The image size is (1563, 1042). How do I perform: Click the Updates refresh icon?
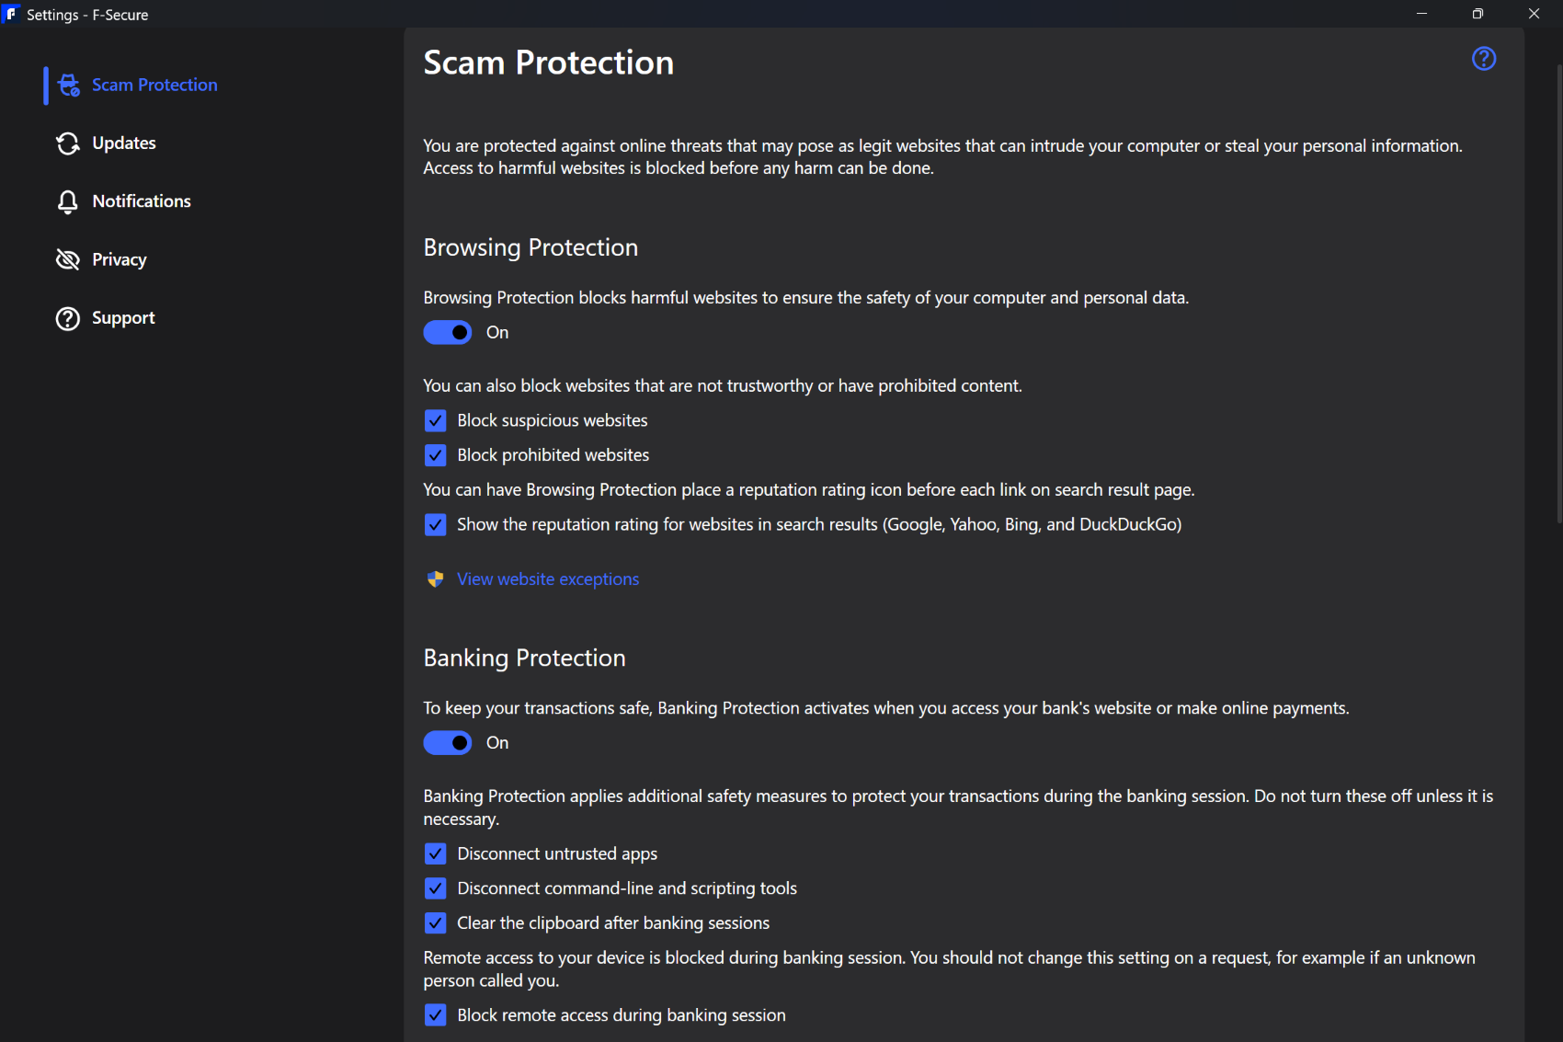click(x=68, y=143)
